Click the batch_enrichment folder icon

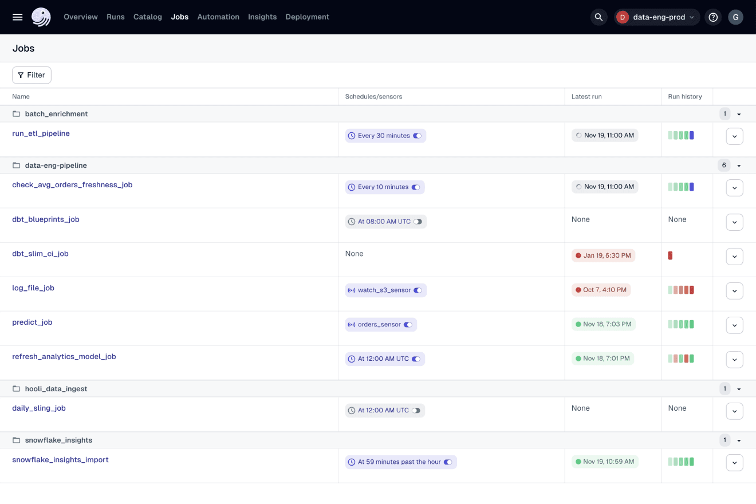[17, 114]
